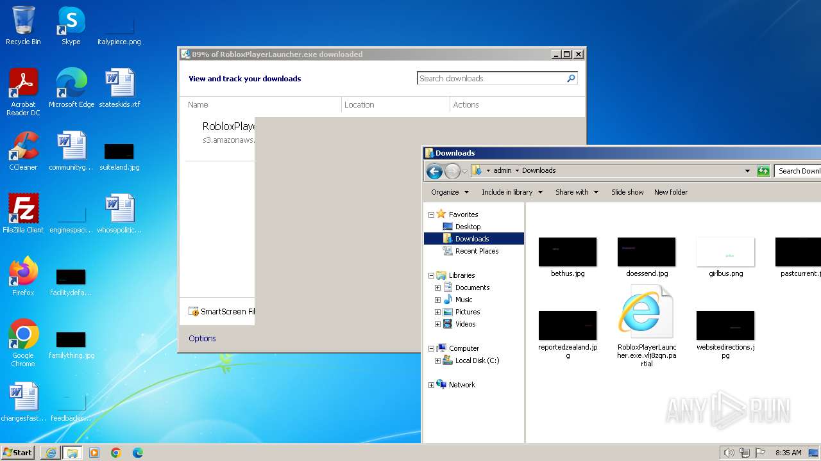821x461 pixels.
Task: Expand the Videos library node
Action: [x=438, y=324]
